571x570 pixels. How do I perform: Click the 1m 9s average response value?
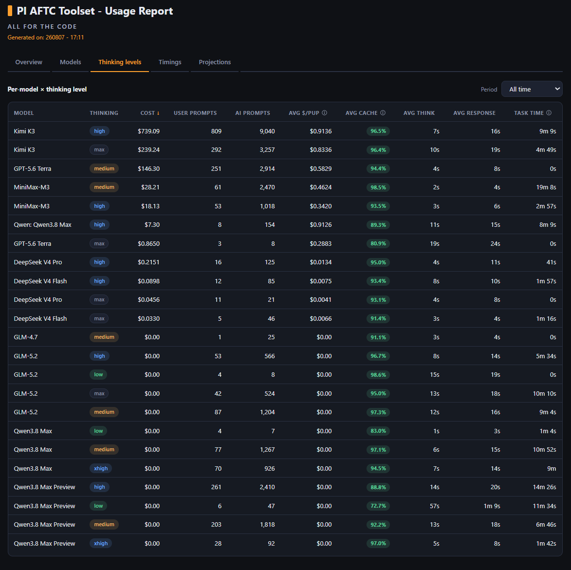tap(492, 506)
